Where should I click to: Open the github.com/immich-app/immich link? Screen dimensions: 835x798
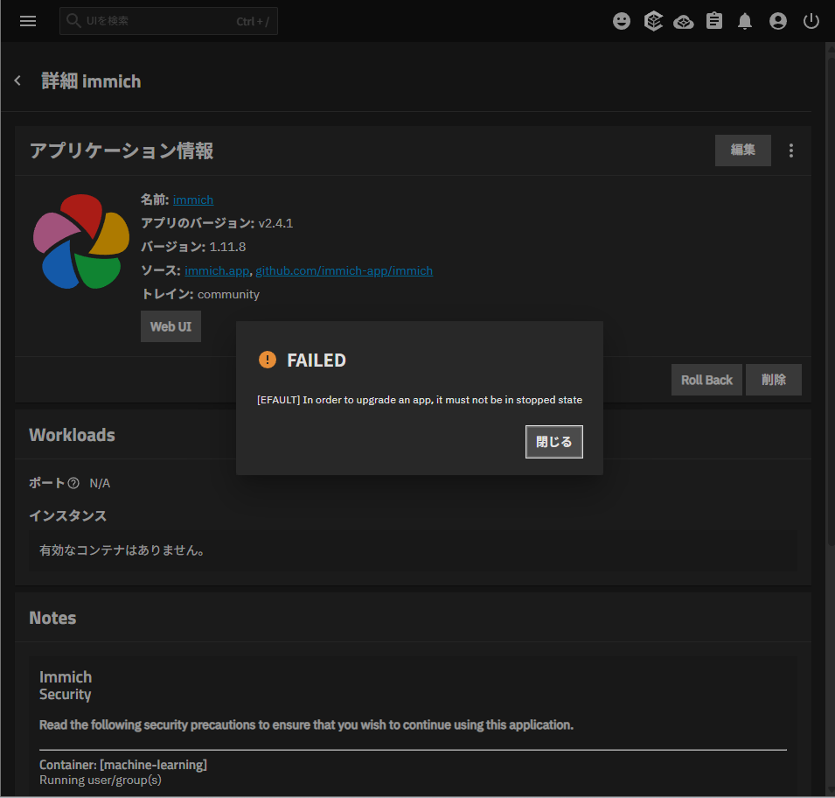[x=344, y=270]
